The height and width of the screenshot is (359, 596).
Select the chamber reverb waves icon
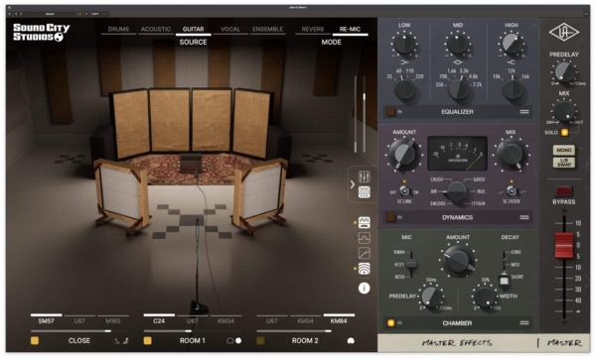coord(365,269)
